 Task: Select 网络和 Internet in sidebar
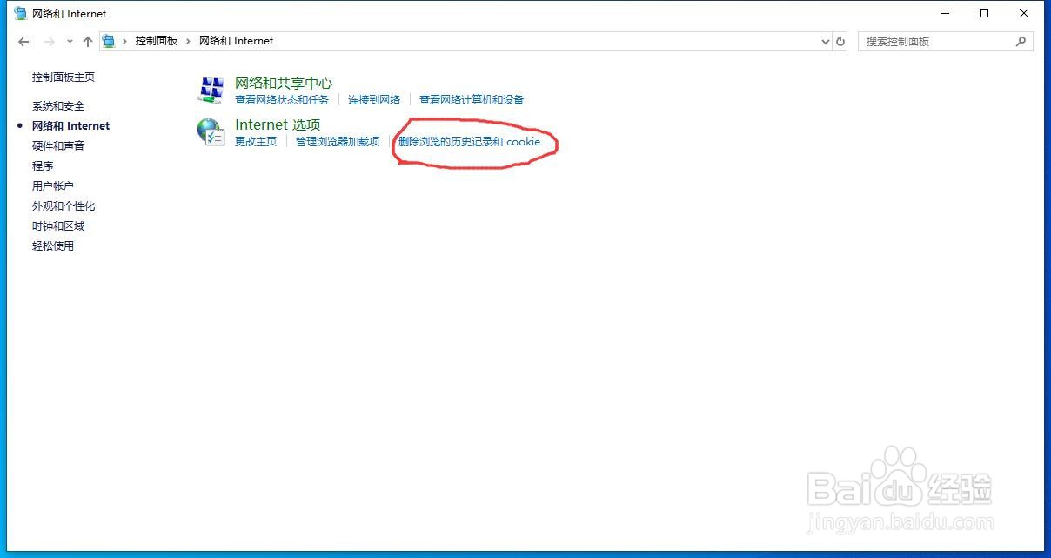pyautogui.click(x=71, y=126)
